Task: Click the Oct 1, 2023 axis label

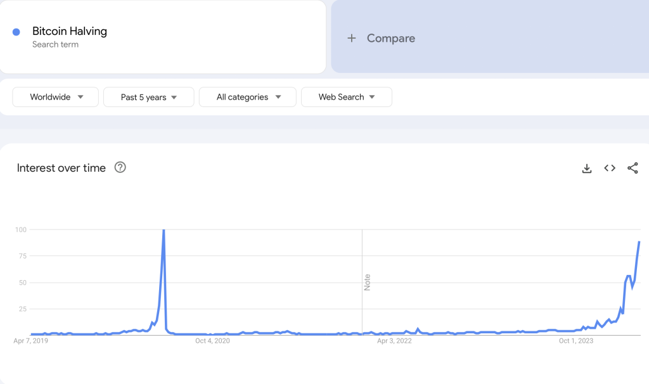Action: [x=576, y=341]
